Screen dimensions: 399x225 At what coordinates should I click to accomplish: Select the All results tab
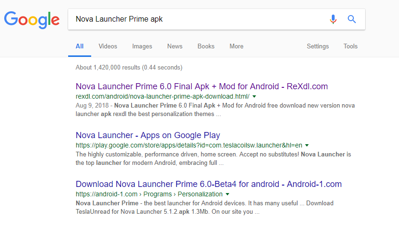(x=79, y=47)
